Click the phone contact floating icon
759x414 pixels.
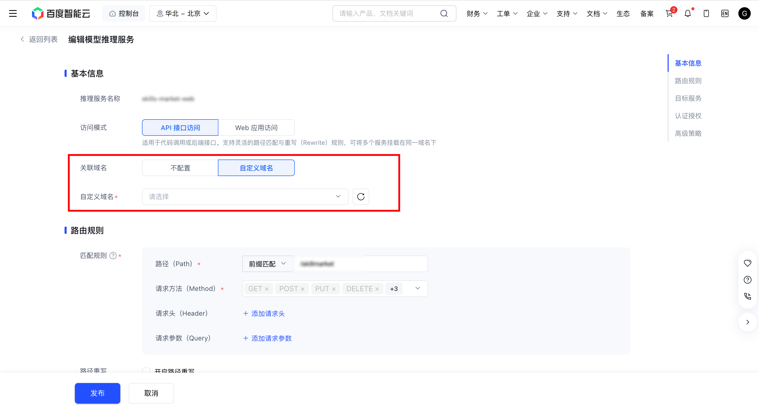pos(747,296)
